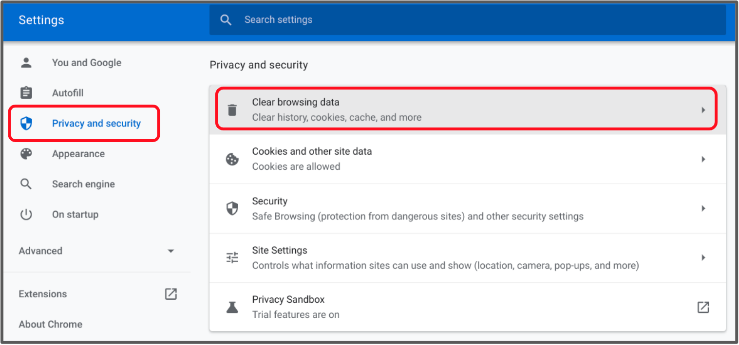Click 'Clear history, cookies, cache, and more' text
The height and width of the screenshot is (345, 739).
tap(337, 117)
